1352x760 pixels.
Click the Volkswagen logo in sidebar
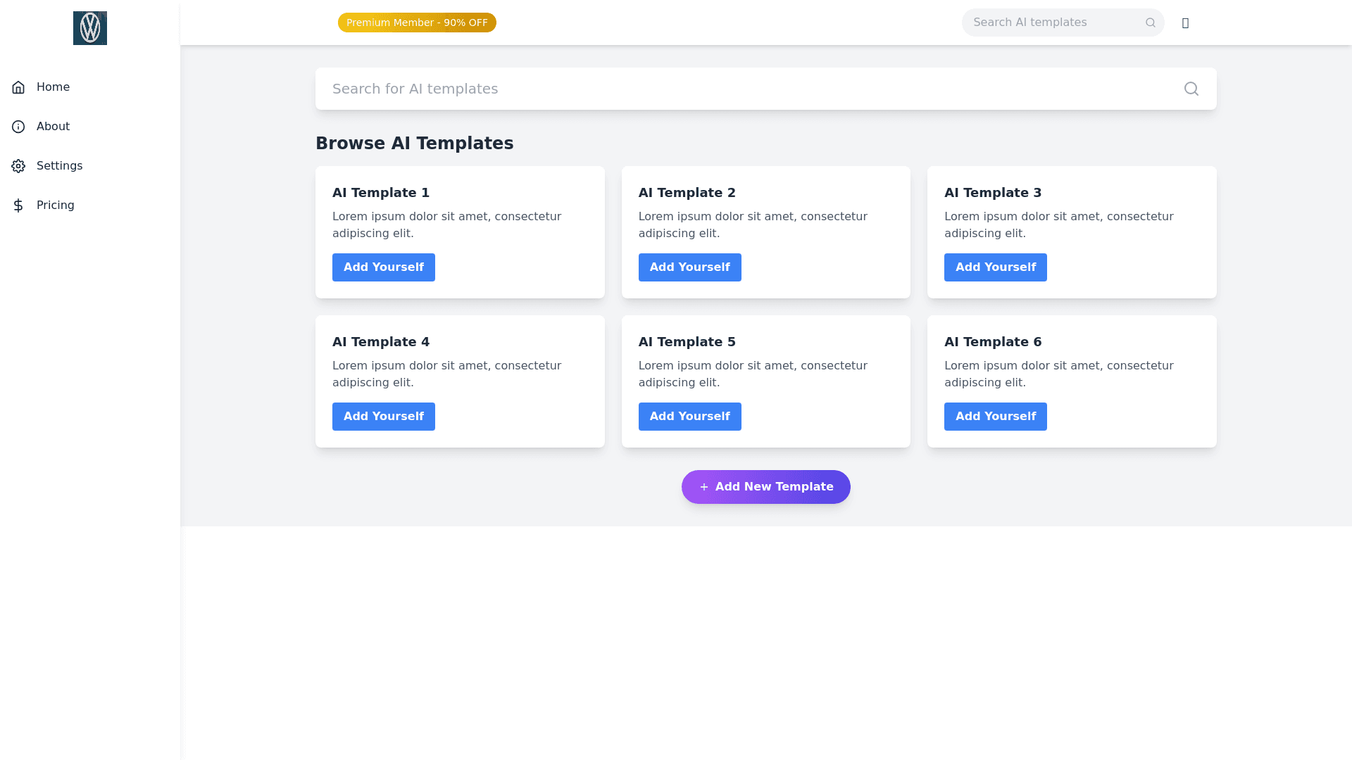pyautogui.click(x=90, y=28)
